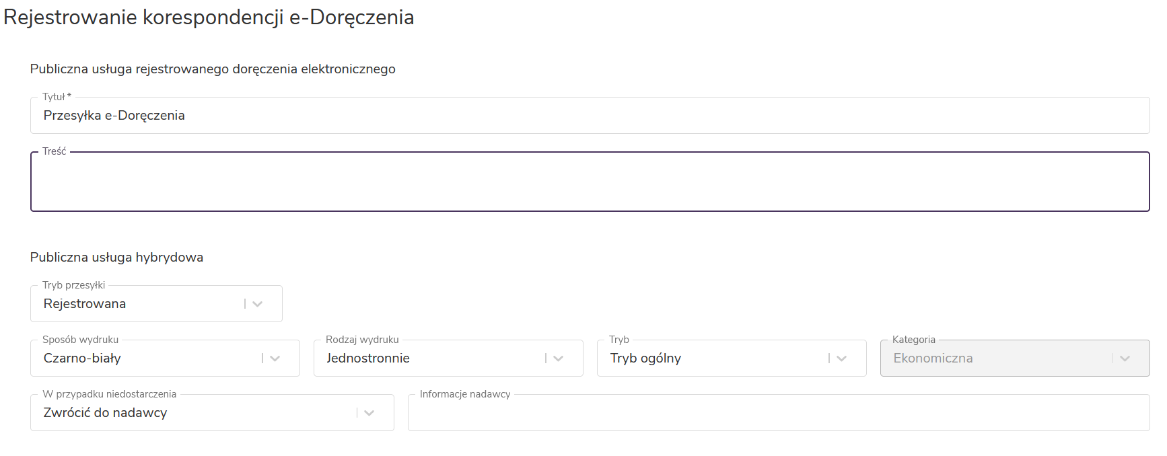Focus the Treść text area
The width and height of the screenshot is (1167, 456).
pos(590,182)
